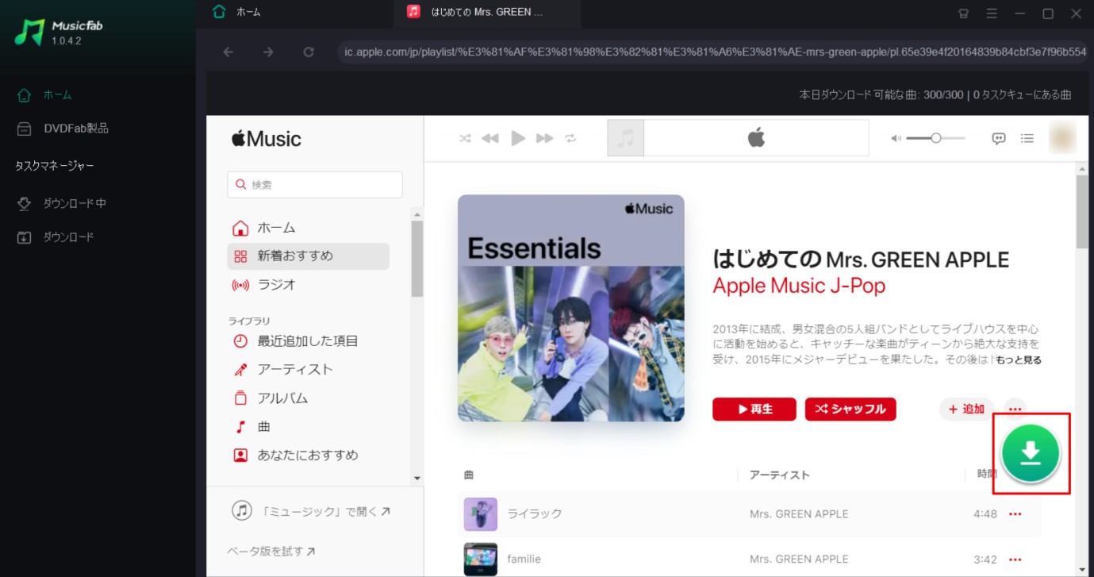Image resolution: width=1094 pixels, height=577 pixels.
Task: Click the ライラック song thumbnail
Action: [481, 514]
